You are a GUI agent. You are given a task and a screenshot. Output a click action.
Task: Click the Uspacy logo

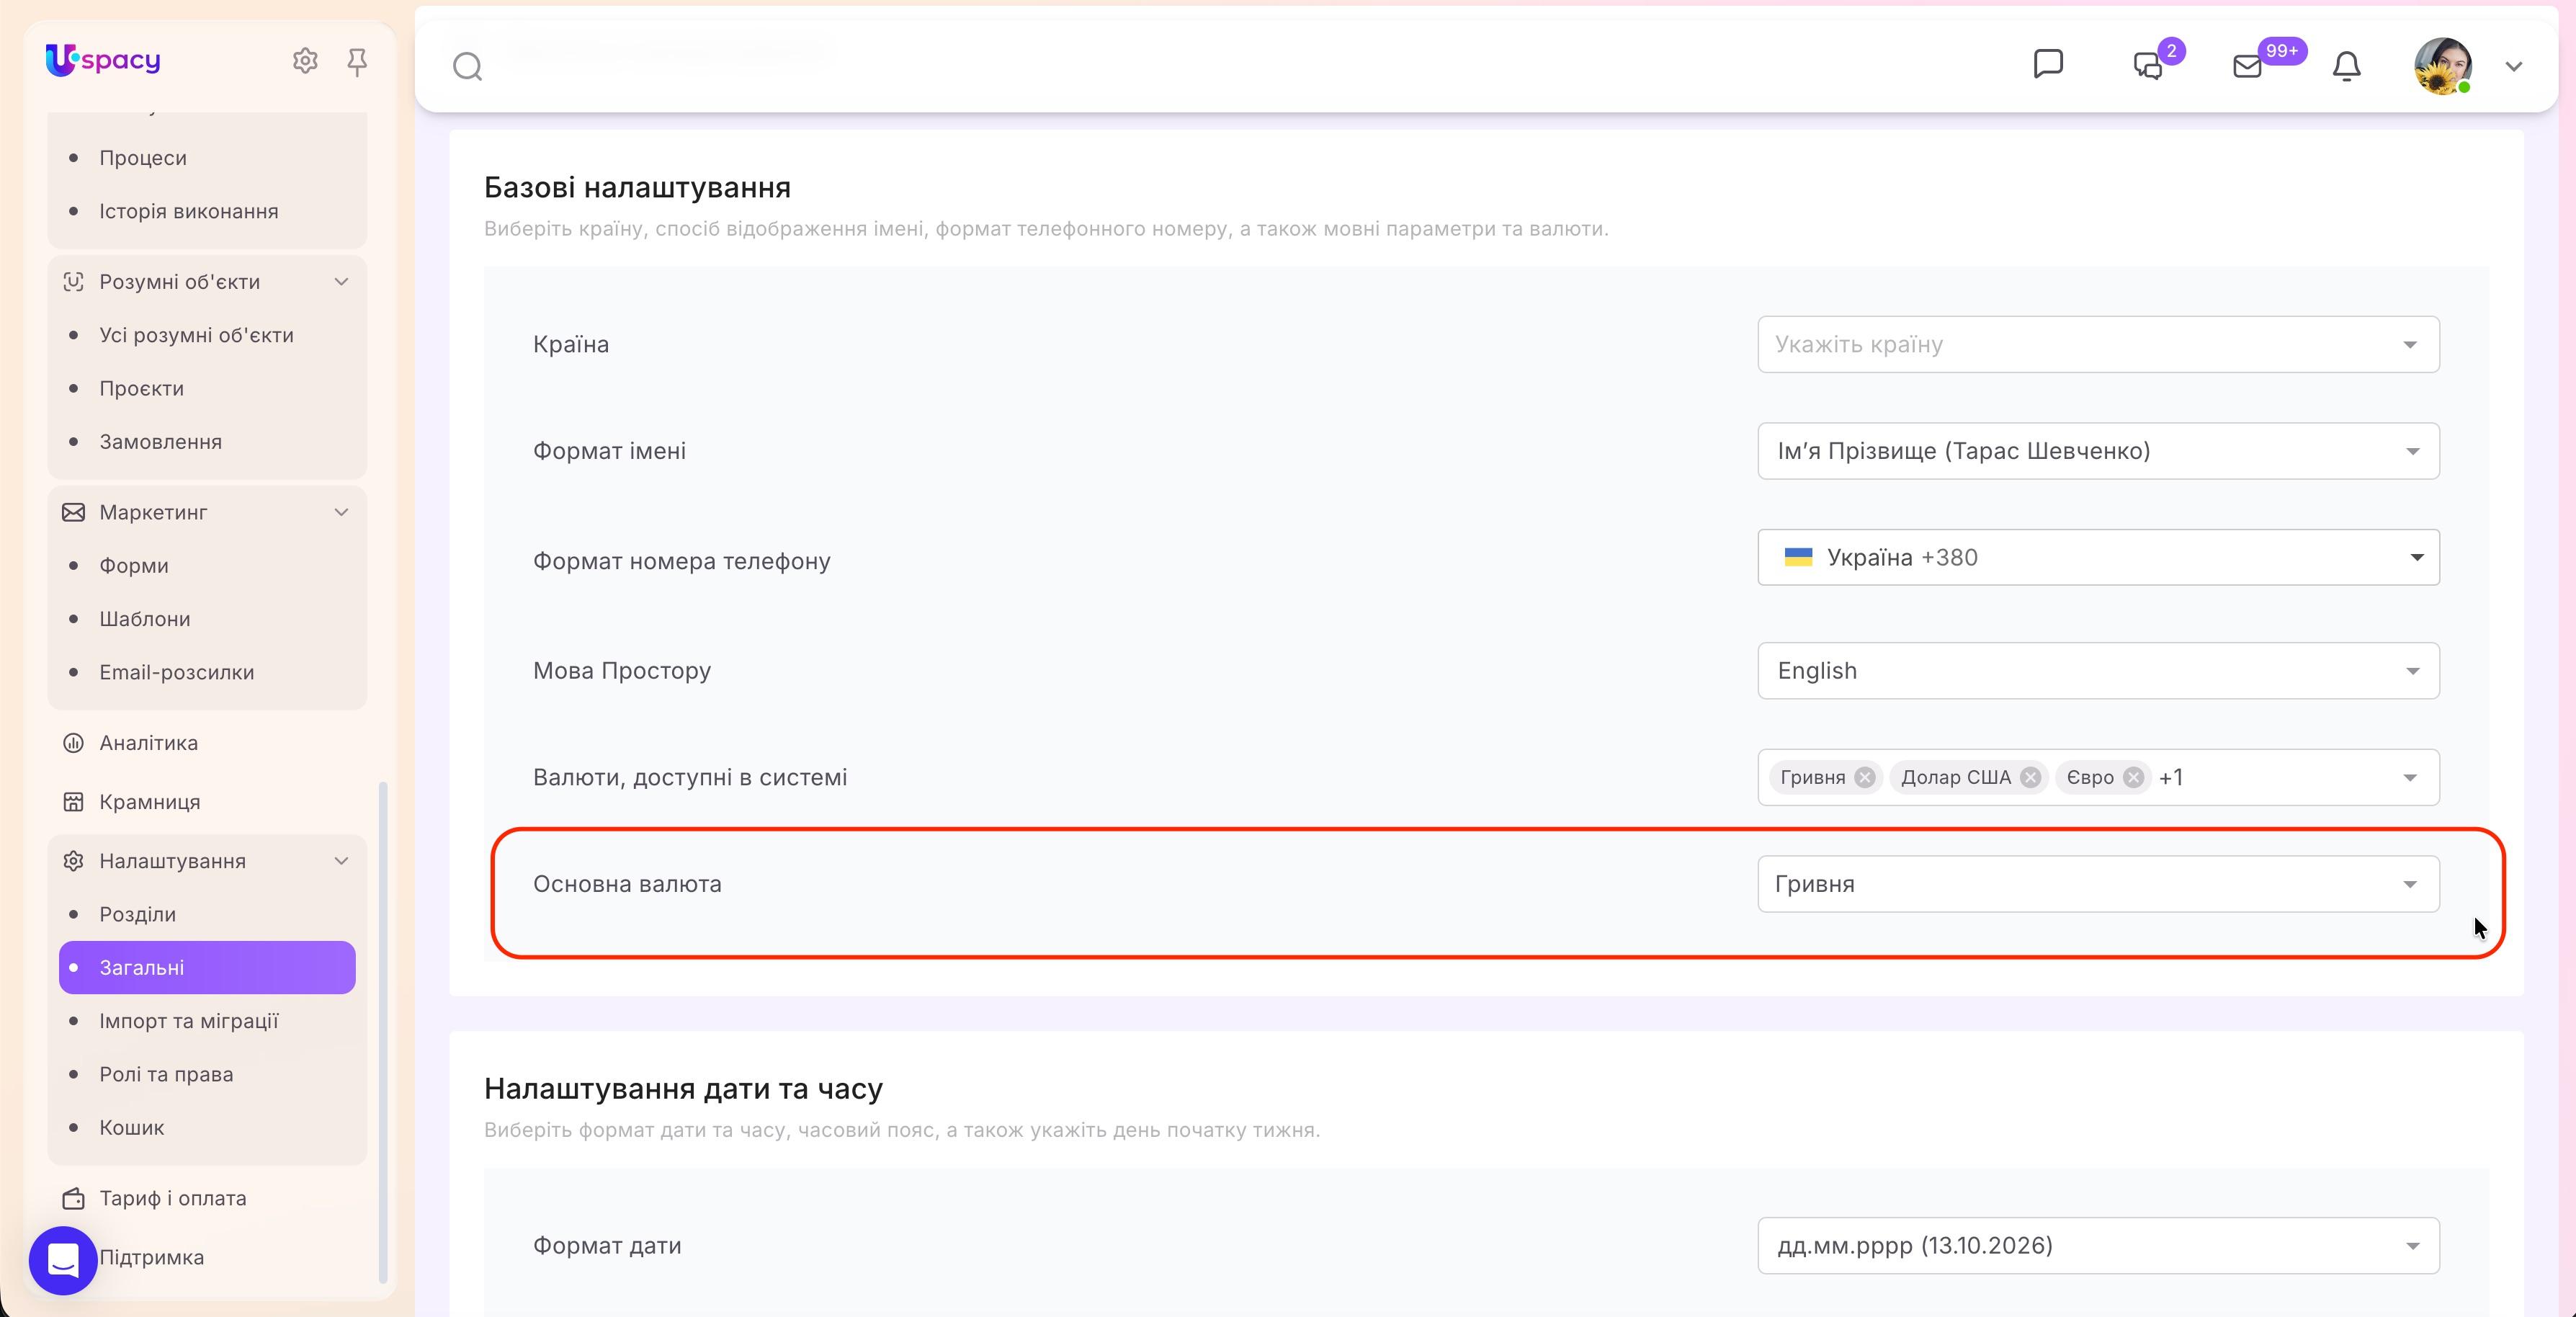coord(103,60)
